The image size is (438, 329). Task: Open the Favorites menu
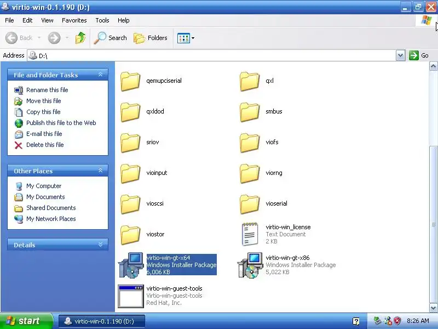tap(74, 20)
